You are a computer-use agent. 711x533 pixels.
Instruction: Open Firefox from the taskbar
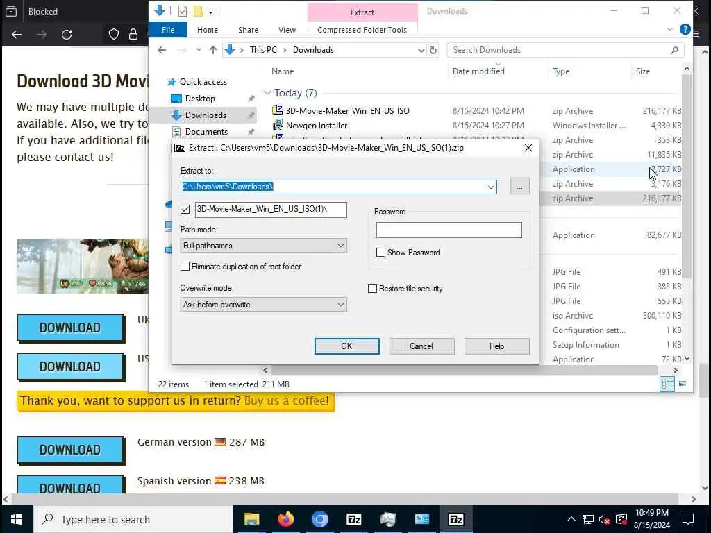point(285,519)
